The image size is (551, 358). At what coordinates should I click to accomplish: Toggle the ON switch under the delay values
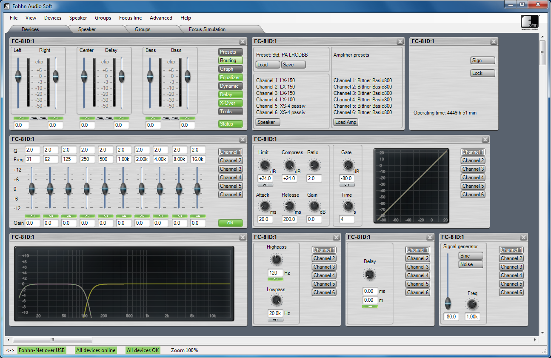click(x=370, y=306)
